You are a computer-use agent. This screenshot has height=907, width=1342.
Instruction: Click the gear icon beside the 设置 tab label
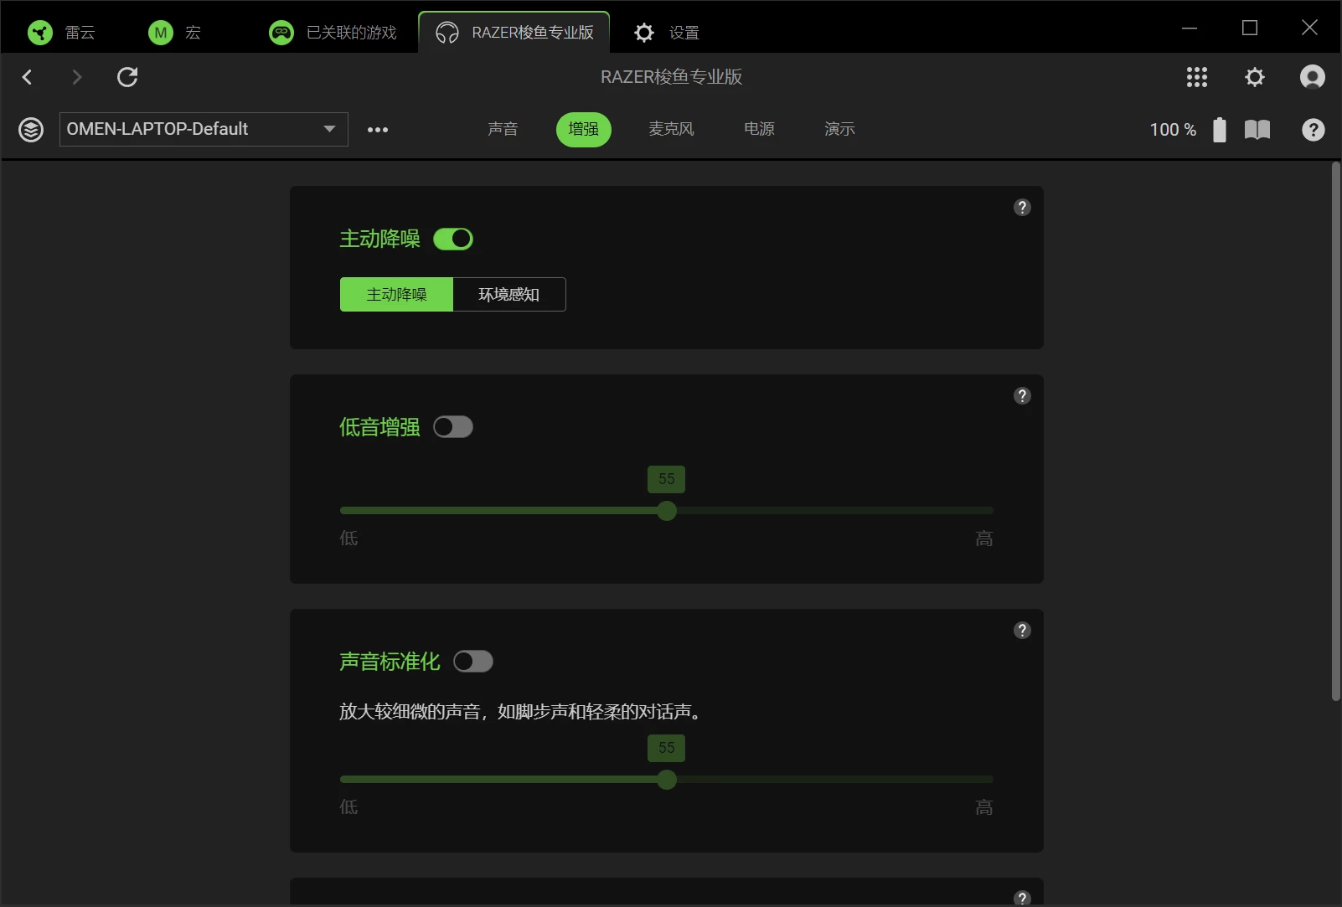643,33
